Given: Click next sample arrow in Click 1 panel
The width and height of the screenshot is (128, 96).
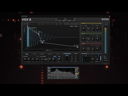Looking at the screenshot, I should coord(94,26).
